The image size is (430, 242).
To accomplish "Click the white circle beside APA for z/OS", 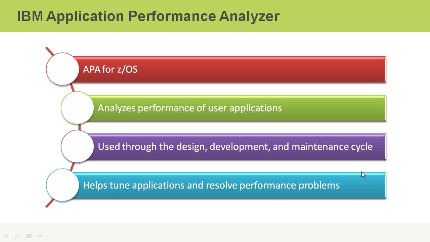I will [62, 69].
